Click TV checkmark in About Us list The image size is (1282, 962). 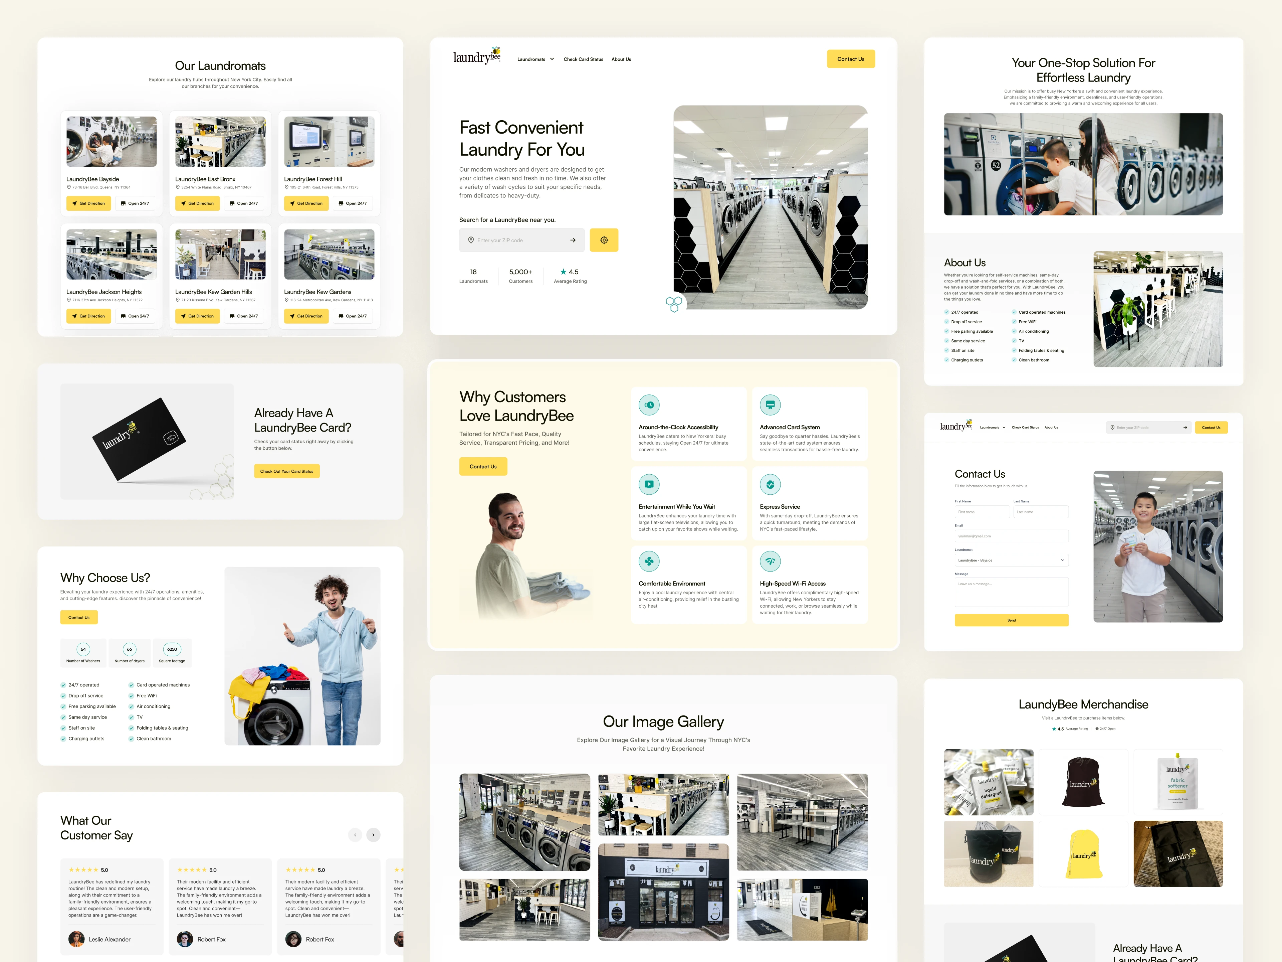coord(1014,341)
